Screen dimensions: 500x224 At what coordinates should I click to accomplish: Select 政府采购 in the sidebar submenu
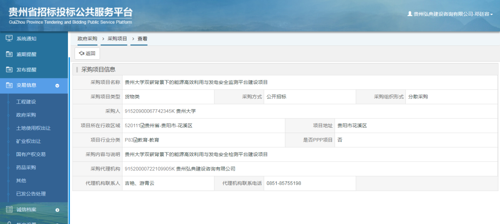[26, 115]
